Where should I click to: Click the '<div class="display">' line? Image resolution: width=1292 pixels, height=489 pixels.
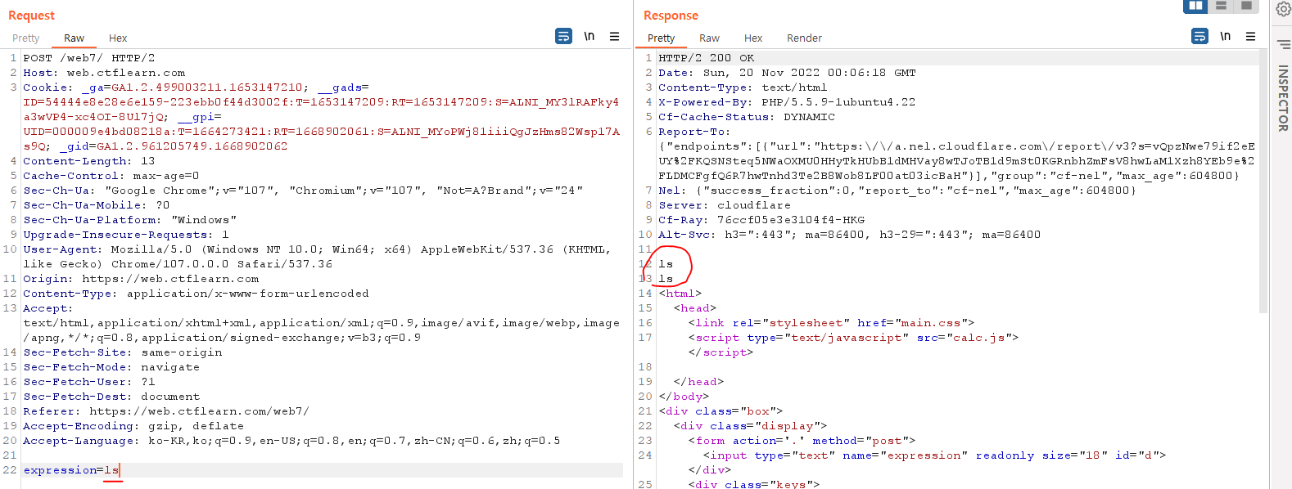(x=750, y=426)
